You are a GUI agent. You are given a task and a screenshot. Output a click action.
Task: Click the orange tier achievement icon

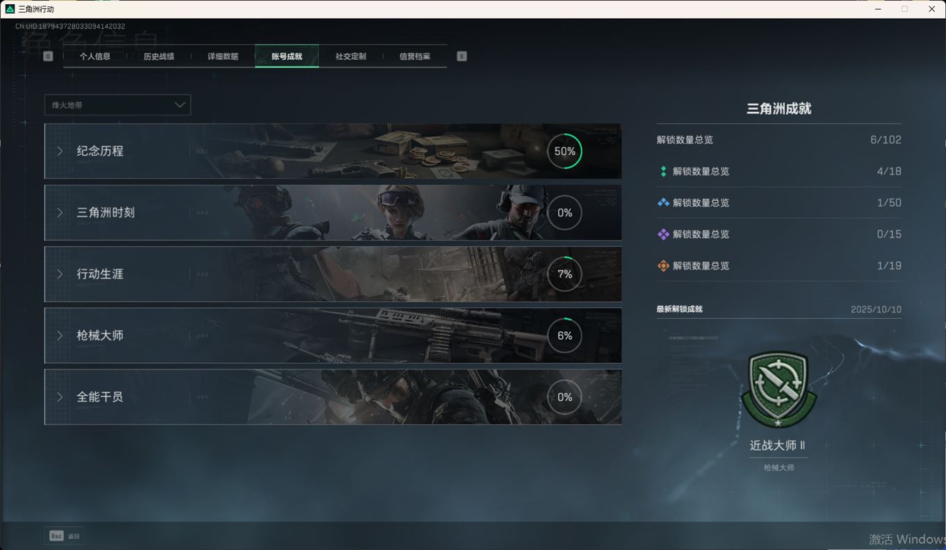[663, 266]
